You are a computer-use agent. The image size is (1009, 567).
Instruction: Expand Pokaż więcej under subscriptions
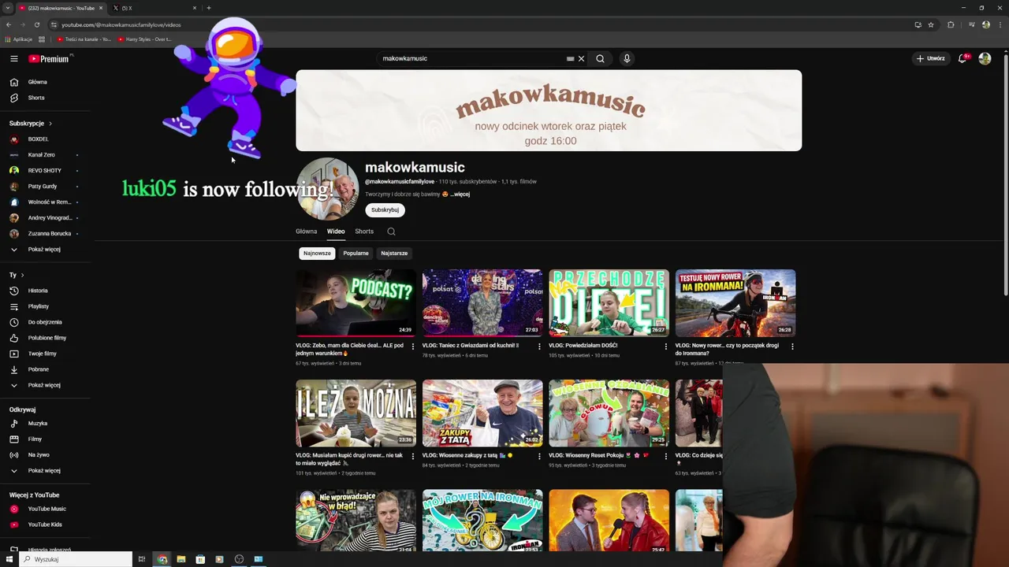point(44,250)
